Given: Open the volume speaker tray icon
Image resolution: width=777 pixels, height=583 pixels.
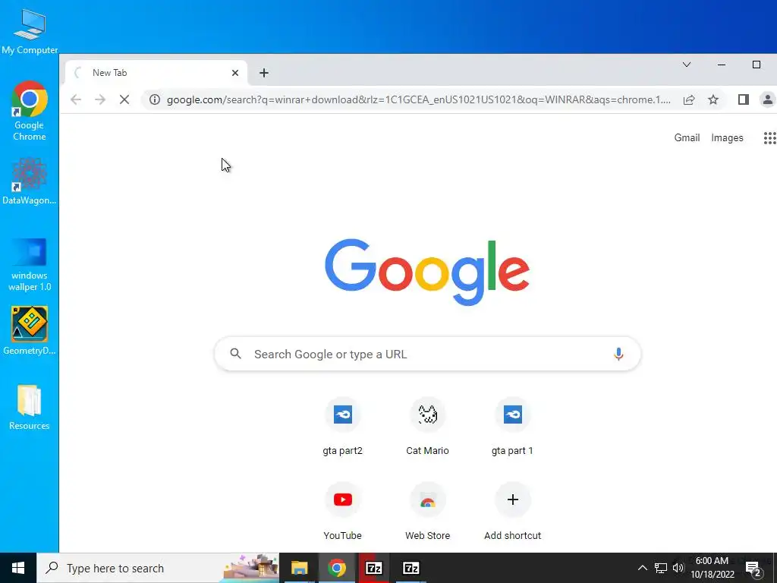Looking at the screenshot, I should click(678, 568).
